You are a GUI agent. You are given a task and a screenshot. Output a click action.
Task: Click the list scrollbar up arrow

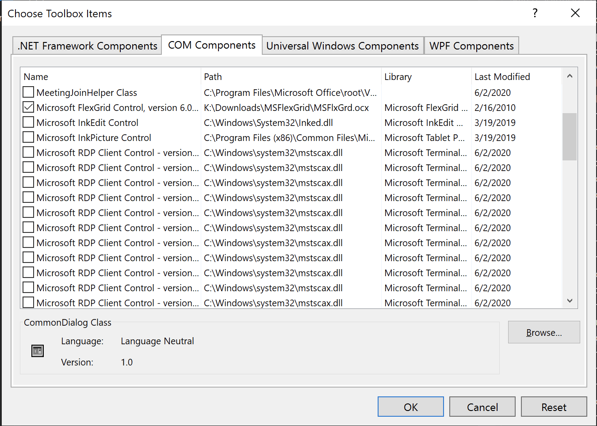click(570, 76)
